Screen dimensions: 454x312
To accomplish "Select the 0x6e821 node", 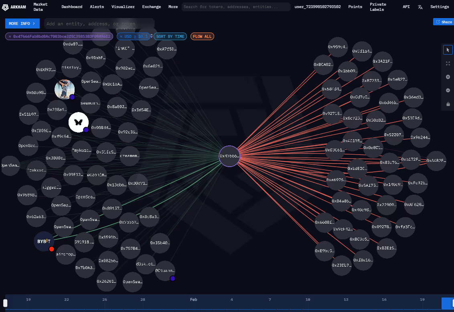I will pos(153,66).
